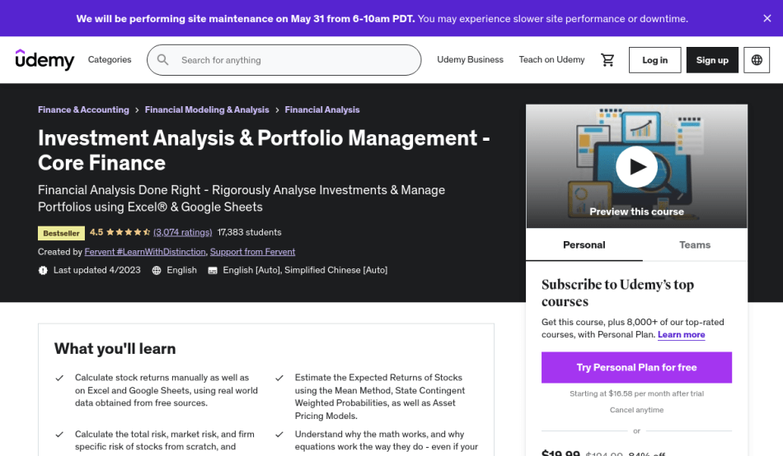Open the Learn more link

[x=681, y=335]
